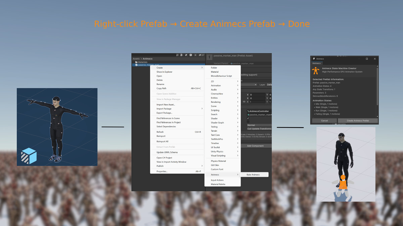Image resolution: width=403 pixels, height=226 pixels.
Task: Choose Physics Material in Create submenu
Action: point(223,161)
